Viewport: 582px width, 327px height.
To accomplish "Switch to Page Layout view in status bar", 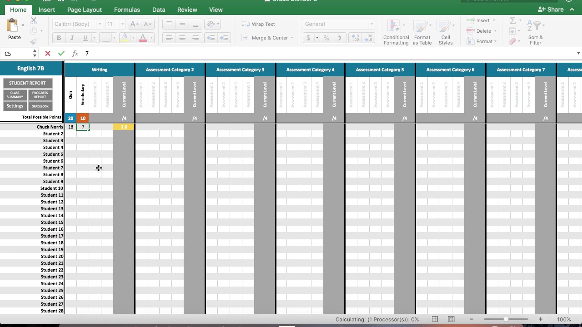I will 451,319.
